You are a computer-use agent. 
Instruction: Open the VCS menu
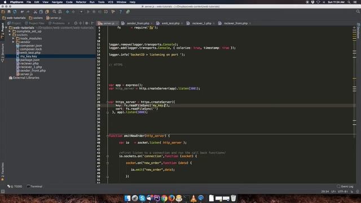111,2
